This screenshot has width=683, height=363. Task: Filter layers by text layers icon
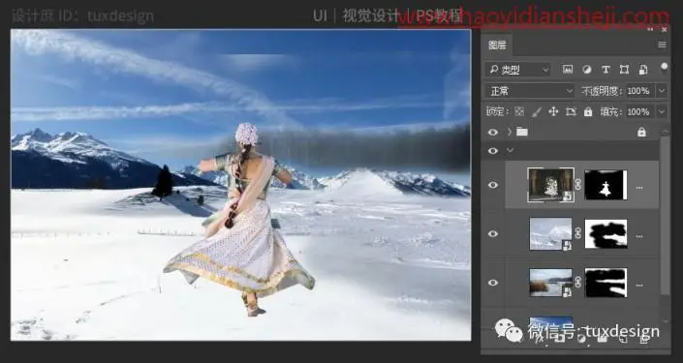coord(605,70)
